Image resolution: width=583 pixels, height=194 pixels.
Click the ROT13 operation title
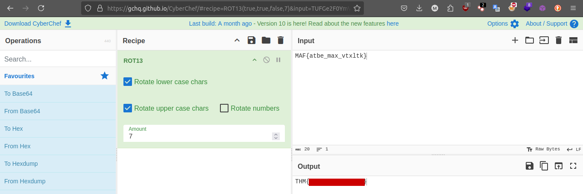click(x=133, y=61)
